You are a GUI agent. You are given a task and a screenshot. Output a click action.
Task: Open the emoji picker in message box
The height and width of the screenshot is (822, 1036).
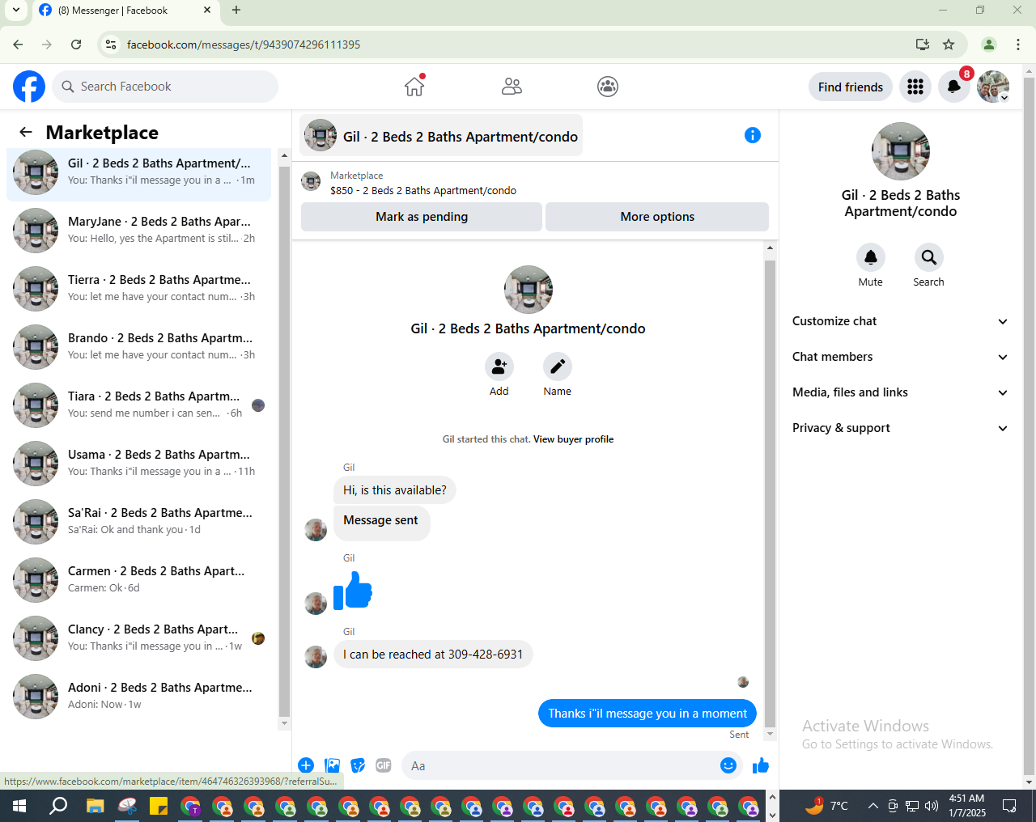click(728, 765)
